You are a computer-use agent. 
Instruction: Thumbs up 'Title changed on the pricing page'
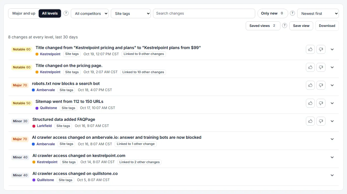coord(310,67)
